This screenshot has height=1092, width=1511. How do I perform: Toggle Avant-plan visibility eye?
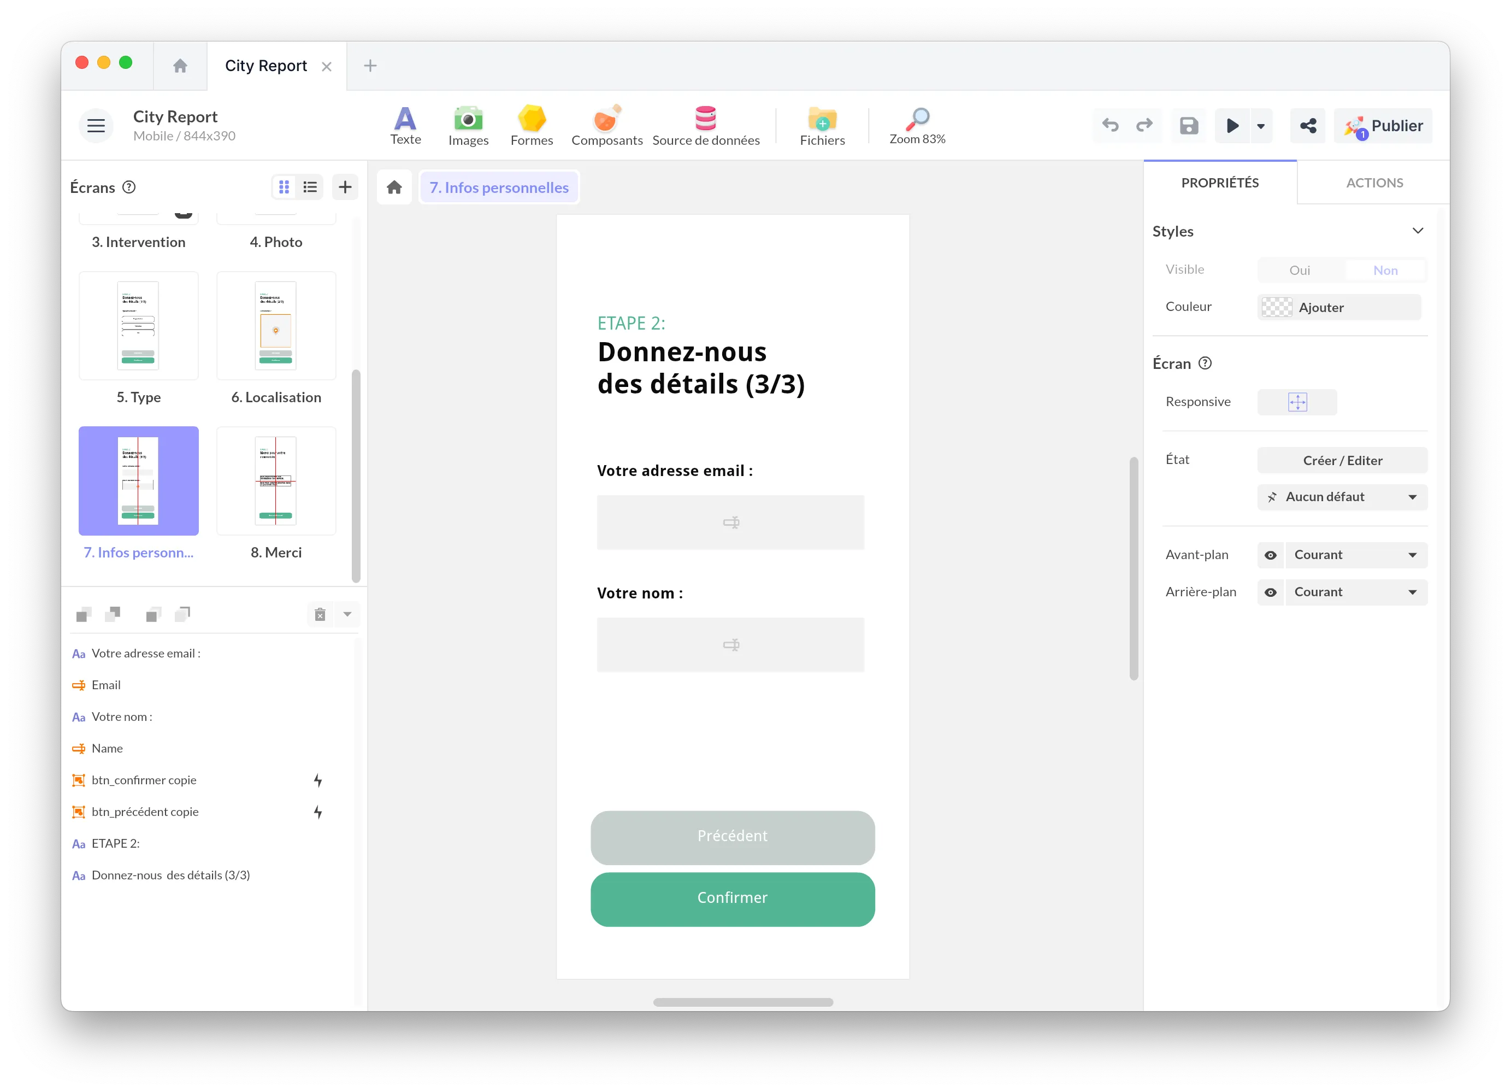(1271, 555)
